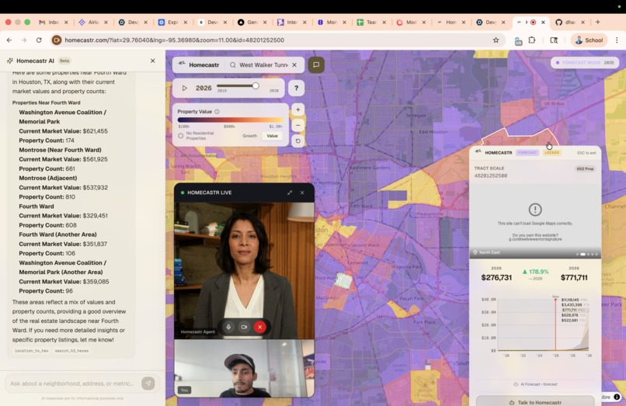Zoom out the map with minus button
Image resolution: width=626 pixels, height=406 pixels.
click(x=297, y=125)
